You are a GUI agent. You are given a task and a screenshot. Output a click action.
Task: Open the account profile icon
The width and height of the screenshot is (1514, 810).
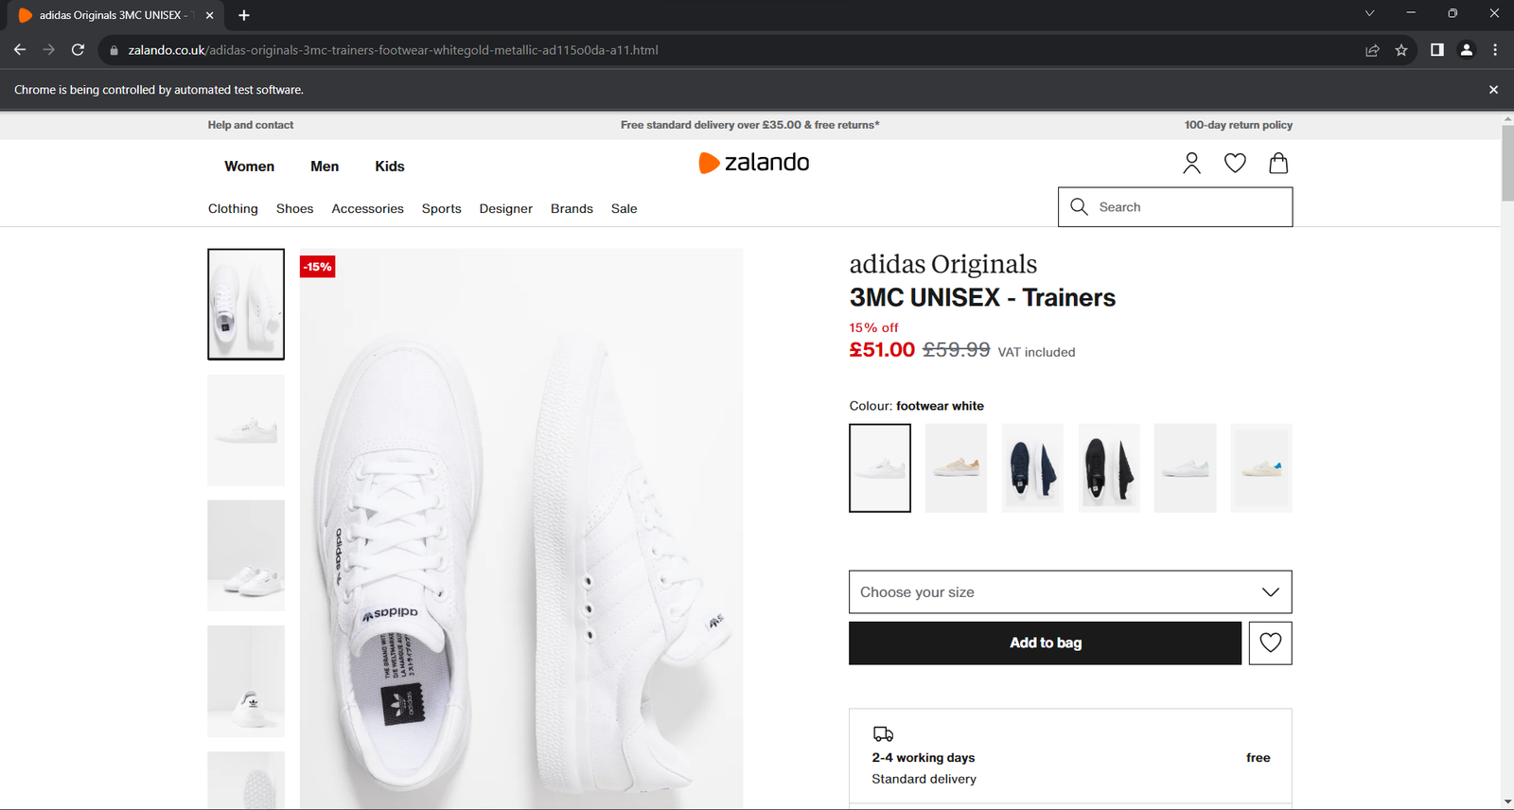[x=1191, y=164]
